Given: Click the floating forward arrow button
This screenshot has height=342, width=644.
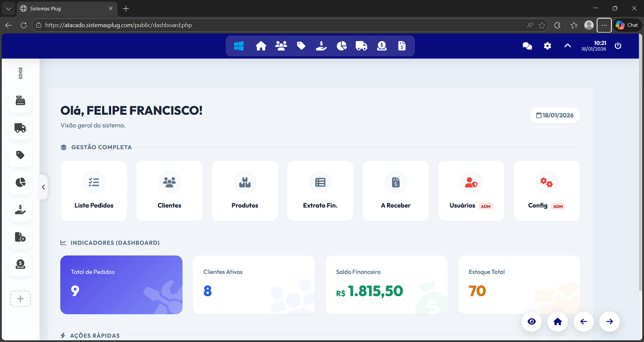Looking at the screenshot, I should pyautogui.click(x=609, y=321).
